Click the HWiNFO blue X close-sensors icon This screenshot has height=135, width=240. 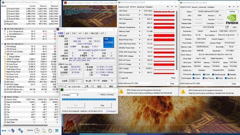57,131
